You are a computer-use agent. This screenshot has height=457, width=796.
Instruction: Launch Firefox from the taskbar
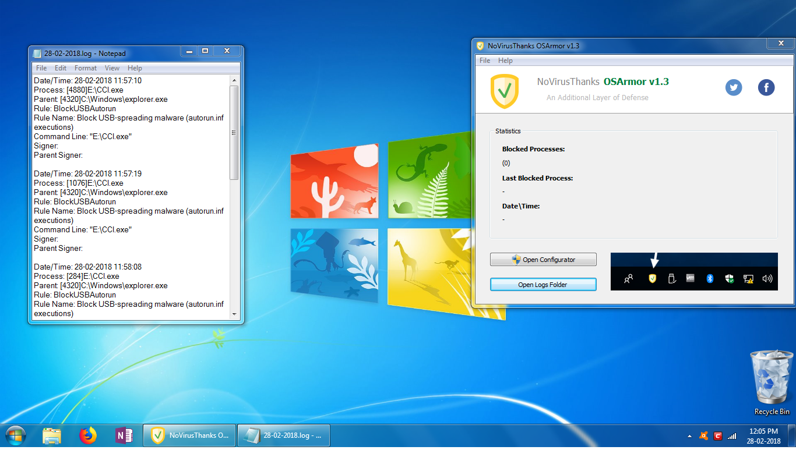(x=88, y=435)
